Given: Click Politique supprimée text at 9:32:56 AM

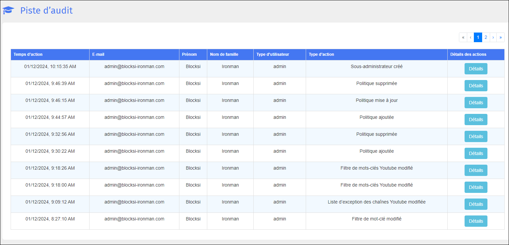Looking at the screenshot, I should click(377, 134).
